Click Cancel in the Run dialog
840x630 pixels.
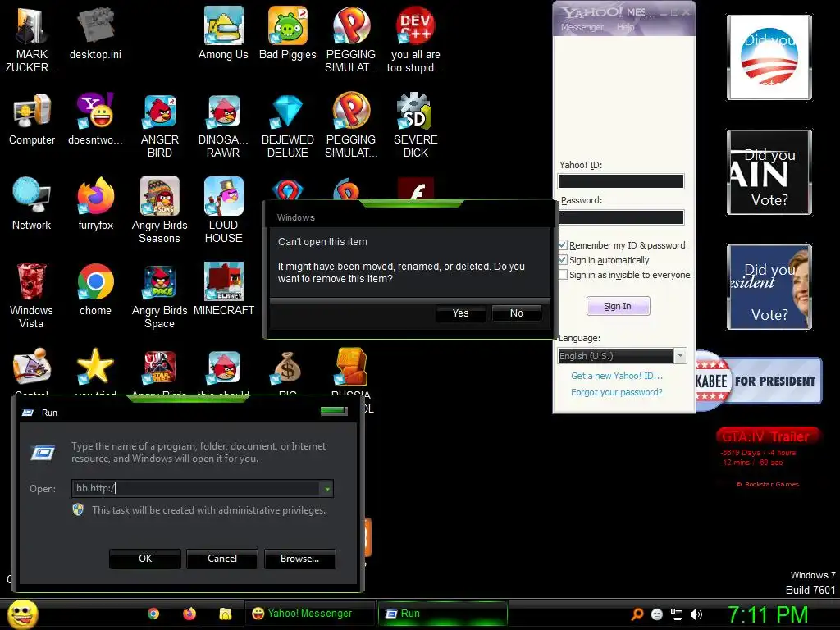click(222, 558)
